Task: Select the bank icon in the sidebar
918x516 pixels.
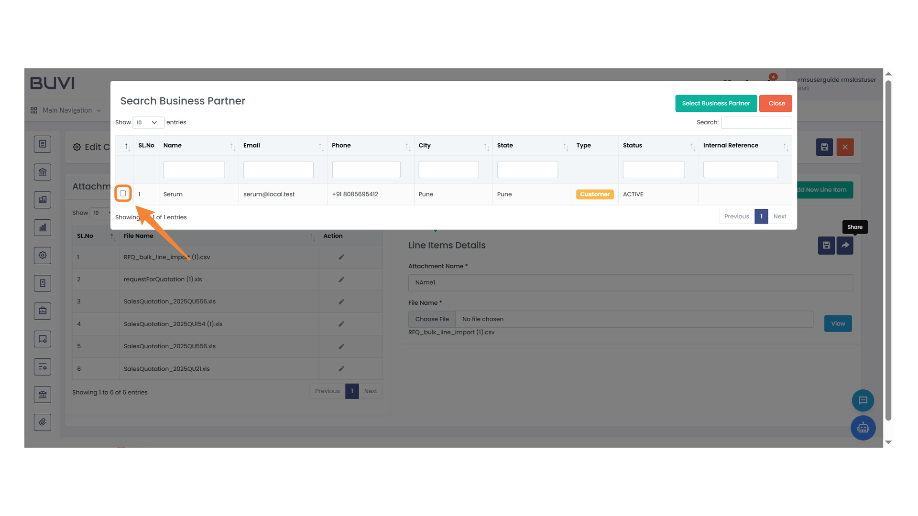Action: (43, 172)
